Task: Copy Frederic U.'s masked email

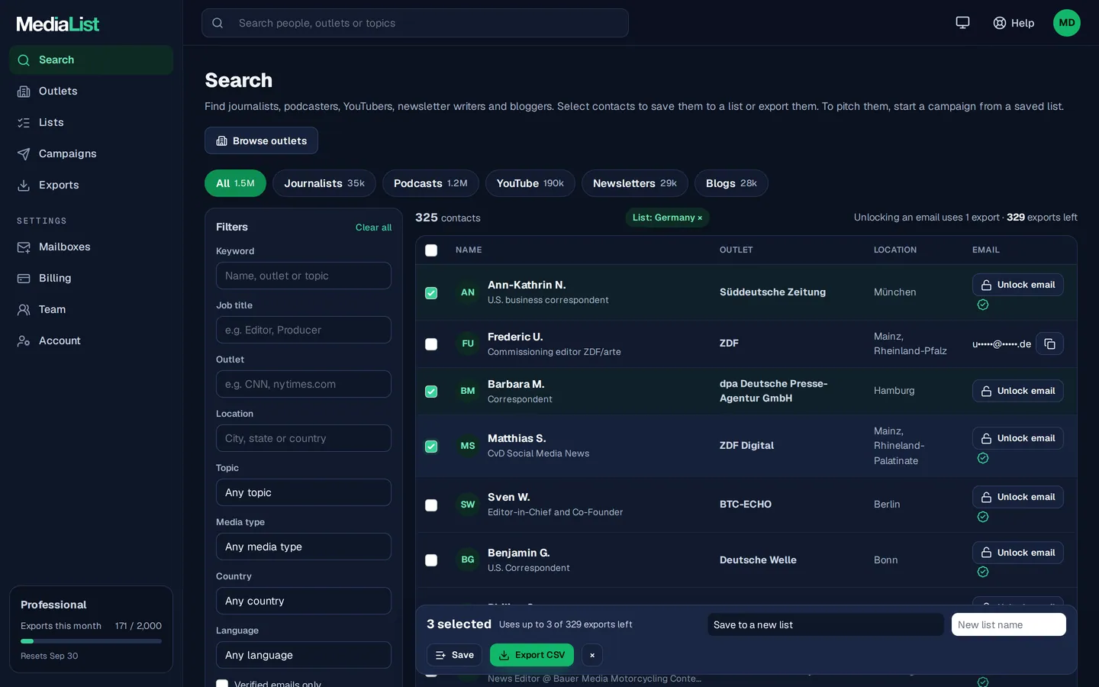Action: 1049,343
